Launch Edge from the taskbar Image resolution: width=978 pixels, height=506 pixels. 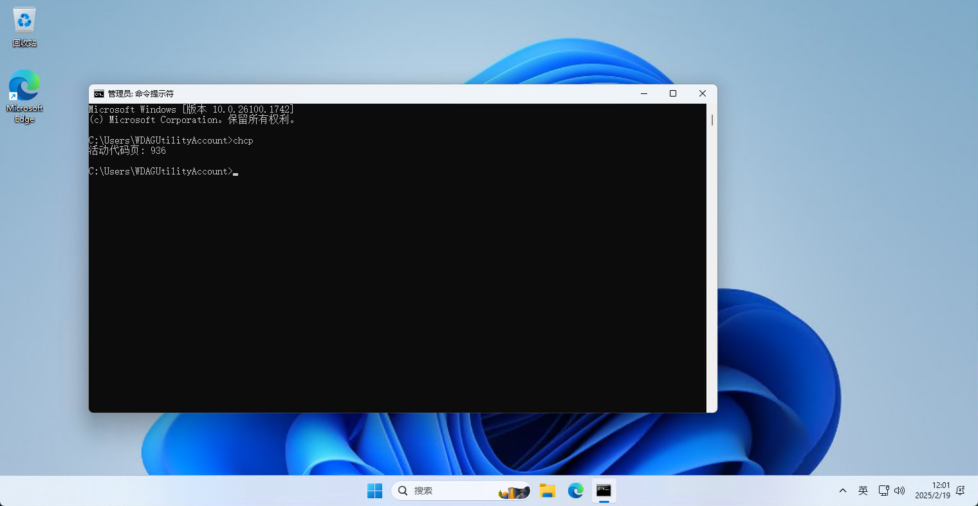click(x=575, y=491)
